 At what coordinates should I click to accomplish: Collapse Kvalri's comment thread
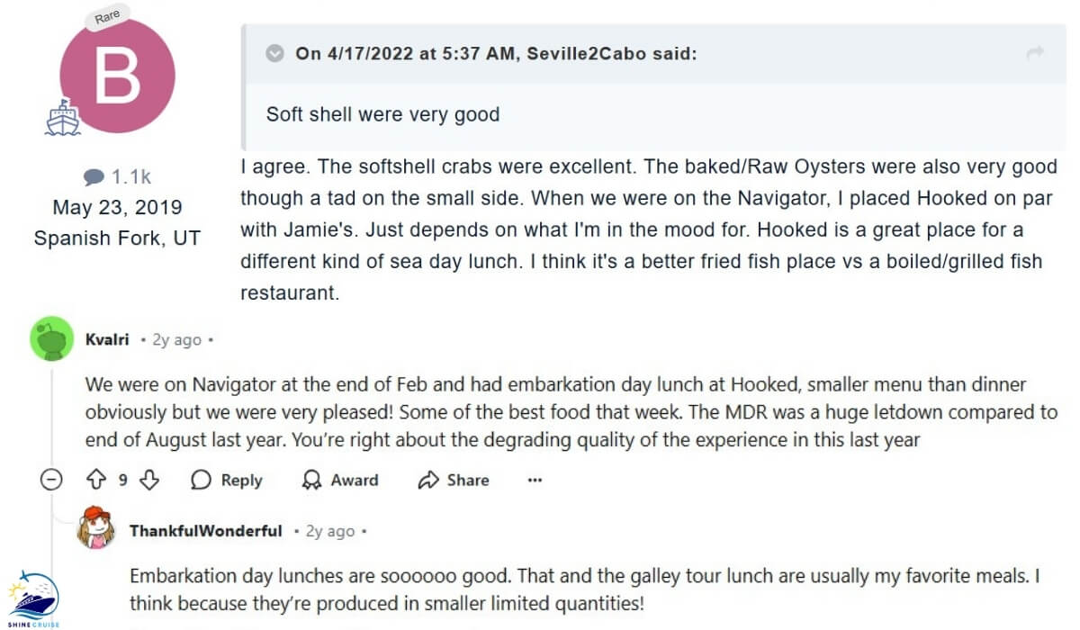[51, 480]
